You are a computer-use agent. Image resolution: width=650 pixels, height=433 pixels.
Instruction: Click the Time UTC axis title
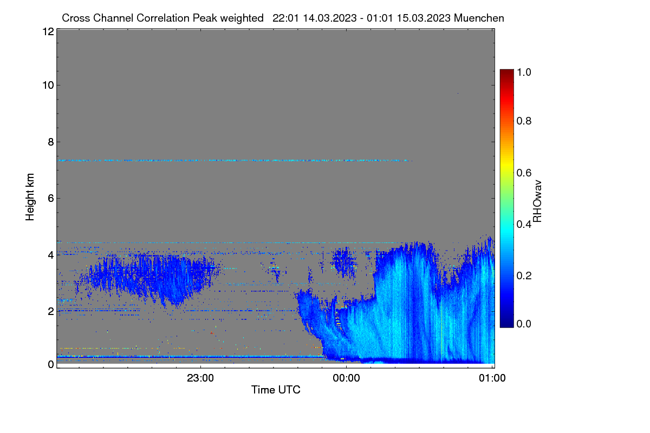click(x=276, y=390)
